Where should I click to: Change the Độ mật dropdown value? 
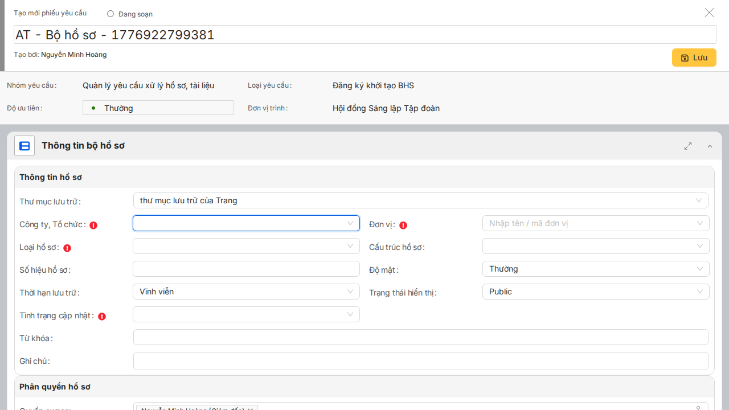pyautogui.click(x=595, y=269)
